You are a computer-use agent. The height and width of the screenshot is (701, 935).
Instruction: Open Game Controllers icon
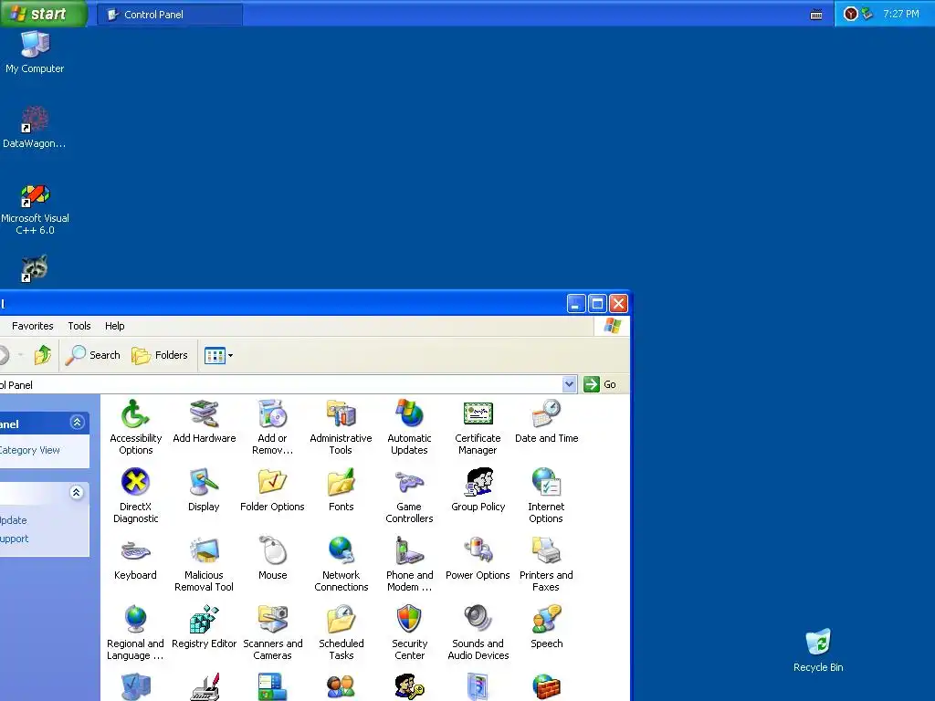pyautogui.click(x=409, y=496)
